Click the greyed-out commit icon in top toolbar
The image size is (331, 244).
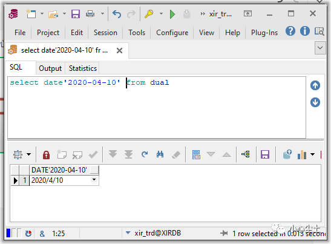186,14
